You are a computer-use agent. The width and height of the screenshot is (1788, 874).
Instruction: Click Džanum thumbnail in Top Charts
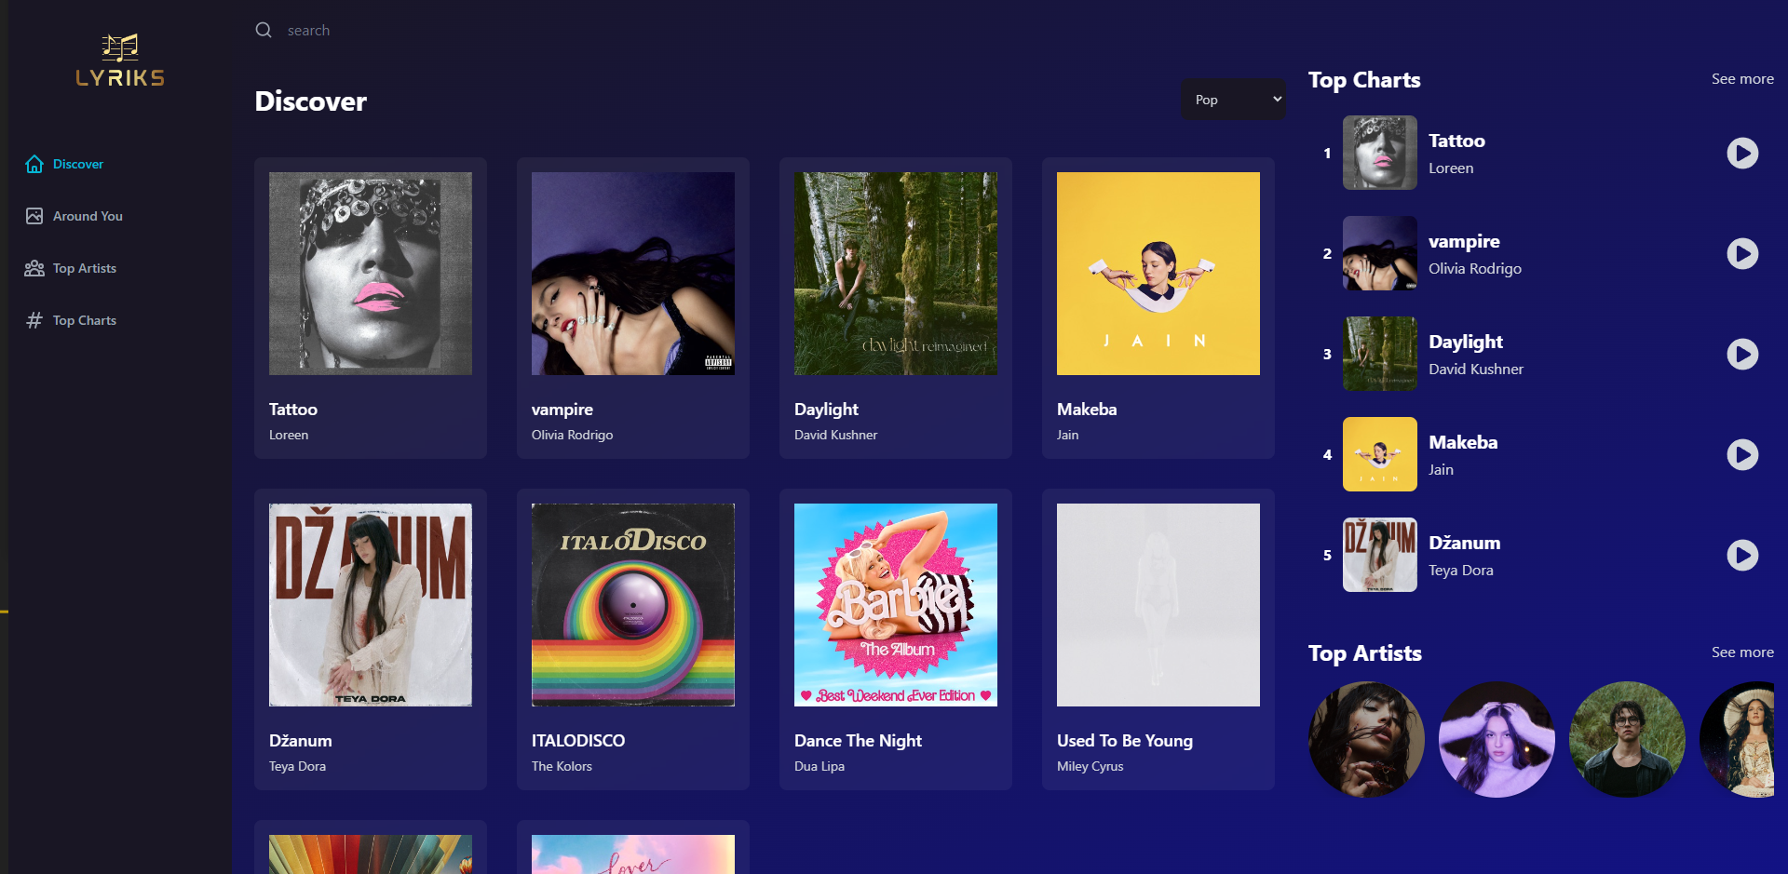coord(1380,555)
